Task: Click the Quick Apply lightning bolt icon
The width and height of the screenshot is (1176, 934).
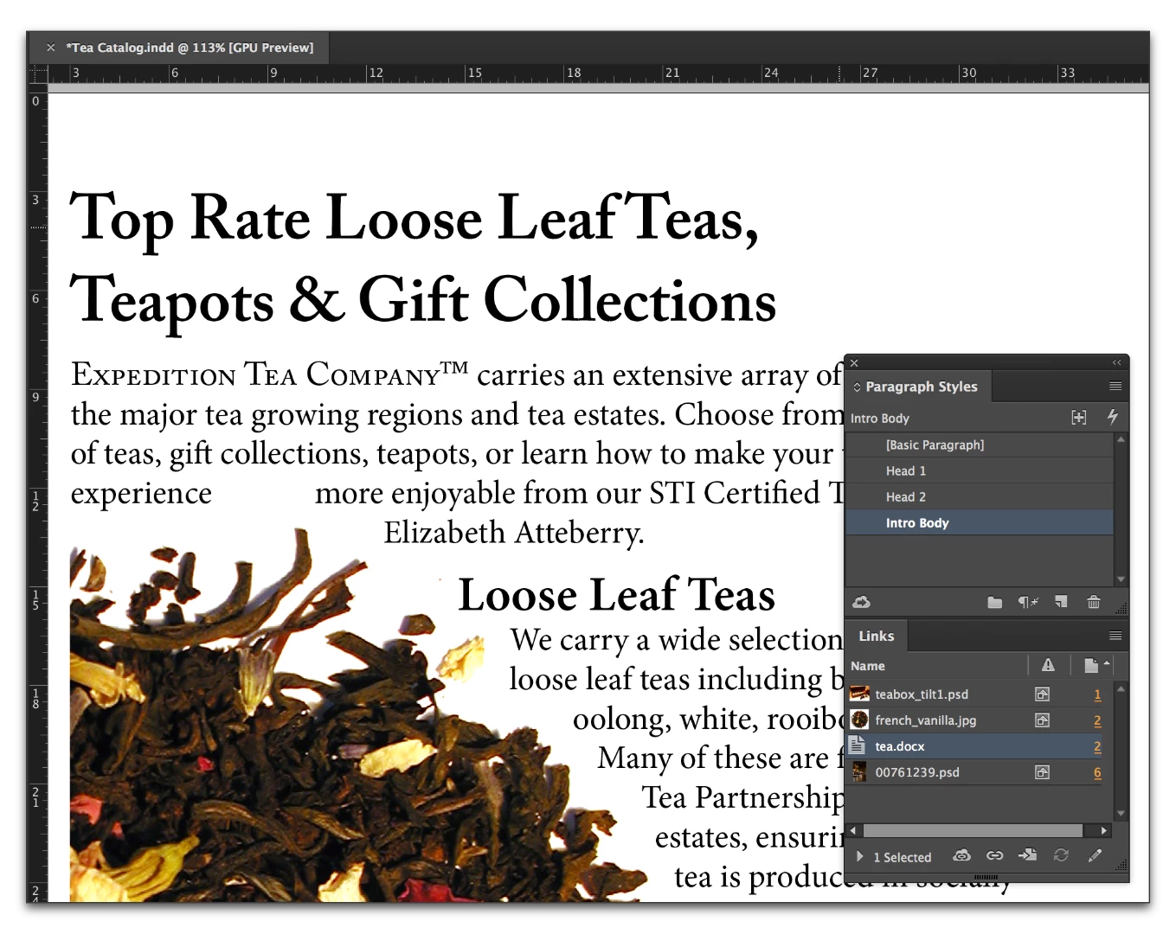Action: click(x=1113, y=417)
